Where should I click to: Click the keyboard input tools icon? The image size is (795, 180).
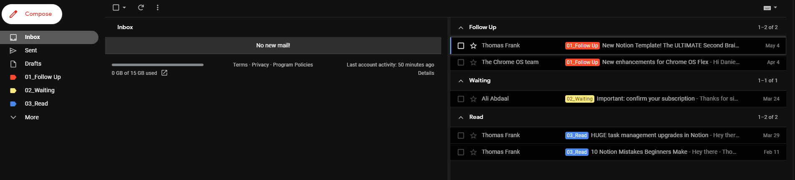(x=767, y=8)
